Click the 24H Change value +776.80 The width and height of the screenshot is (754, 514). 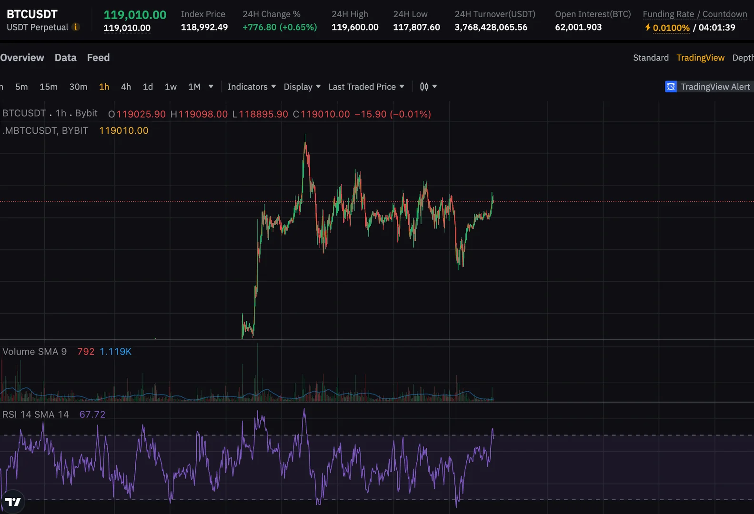(x=280, y=27)
